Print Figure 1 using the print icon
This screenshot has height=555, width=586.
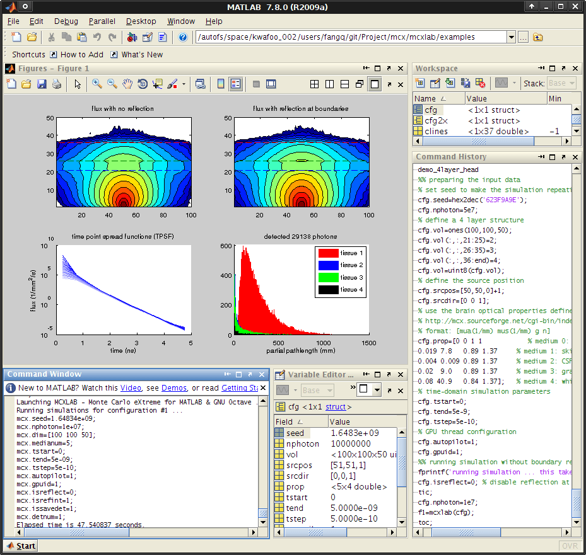tap(56, 83)
